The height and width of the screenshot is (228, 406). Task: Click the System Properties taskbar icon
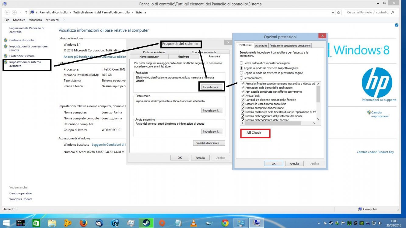pyautogui.click(x=256, y=223)
